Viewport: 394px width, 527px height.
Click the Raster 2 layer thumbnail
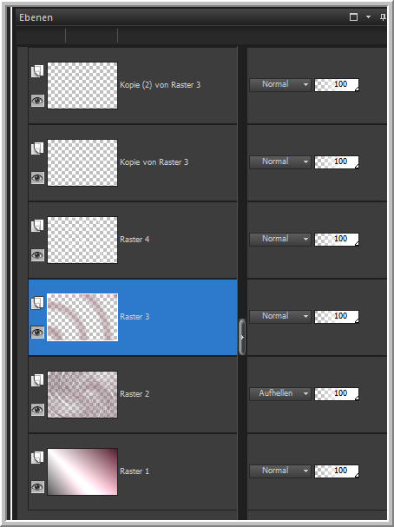point(82,394)
